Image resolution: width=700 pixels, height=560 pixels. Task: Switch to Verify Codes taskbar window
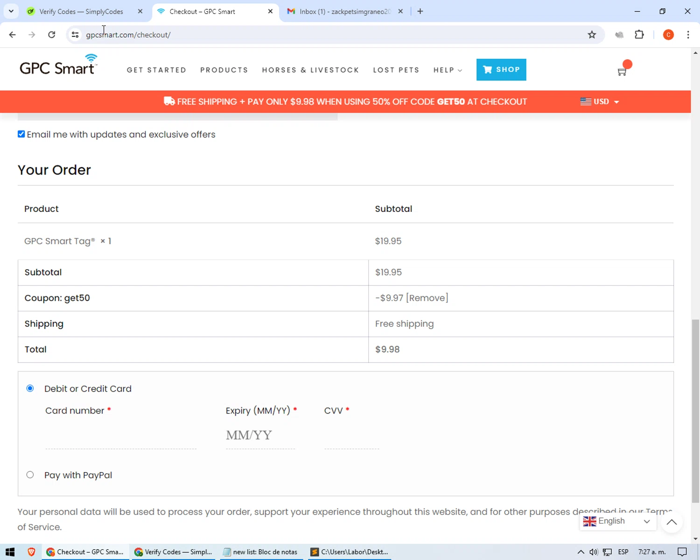coord(174,552)
